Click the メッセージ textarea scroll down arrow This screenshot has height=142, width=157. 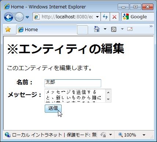[x=108, y=99]
